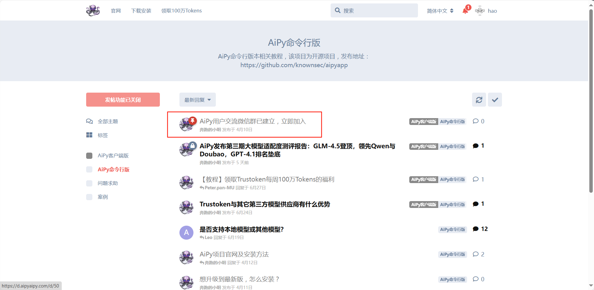Click the AiPy客户端版 tag on the evaluation report
The height and width of the screenshot is (290, 594).
click(424, 146)
